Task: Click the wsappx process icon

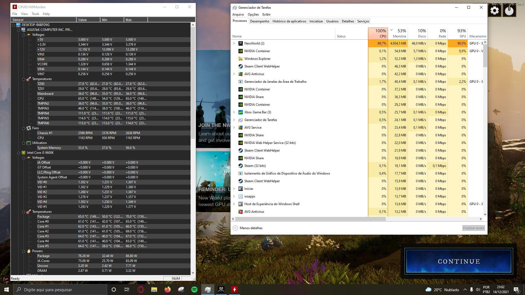Action: (241, 196)
